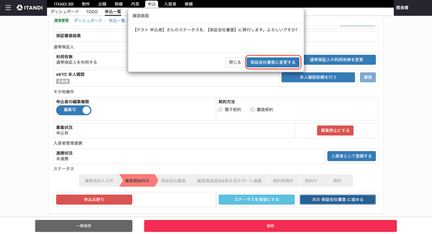Confirm with 保証会社審査に変更する button
This screenshot has width=432, height=234.
[x=273, y=62]
